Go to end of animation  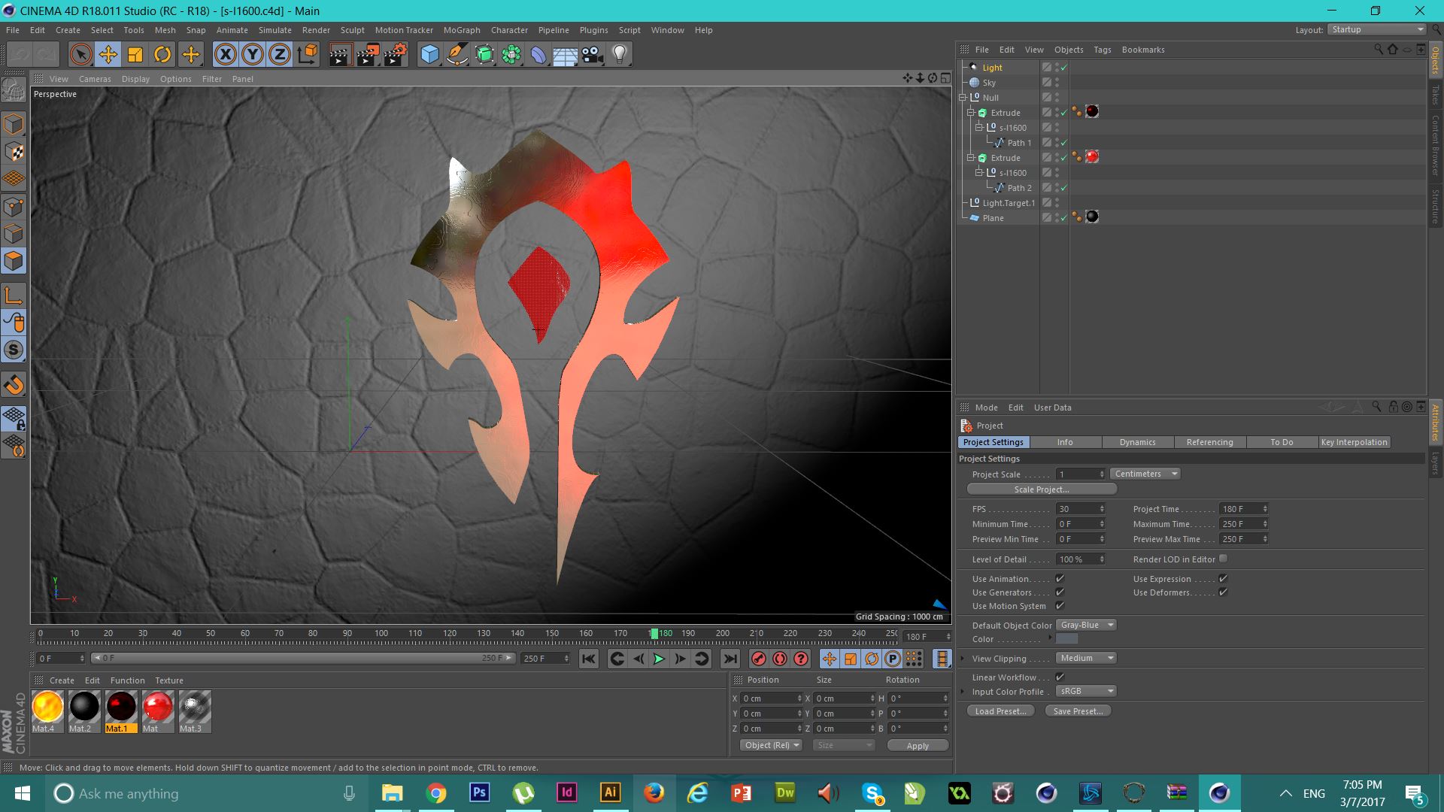click(x=730, y=659)
